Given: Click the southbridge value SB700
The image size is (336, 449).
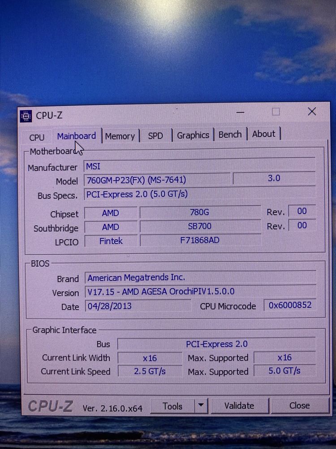Looking at the screenshot, I should pos(200,226).
